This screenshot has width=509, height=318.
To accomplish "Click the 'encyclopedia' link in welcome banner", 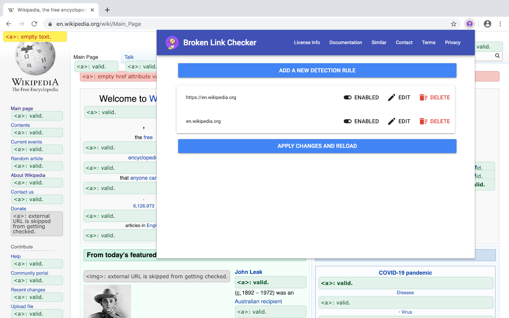I will coord(142,158).
